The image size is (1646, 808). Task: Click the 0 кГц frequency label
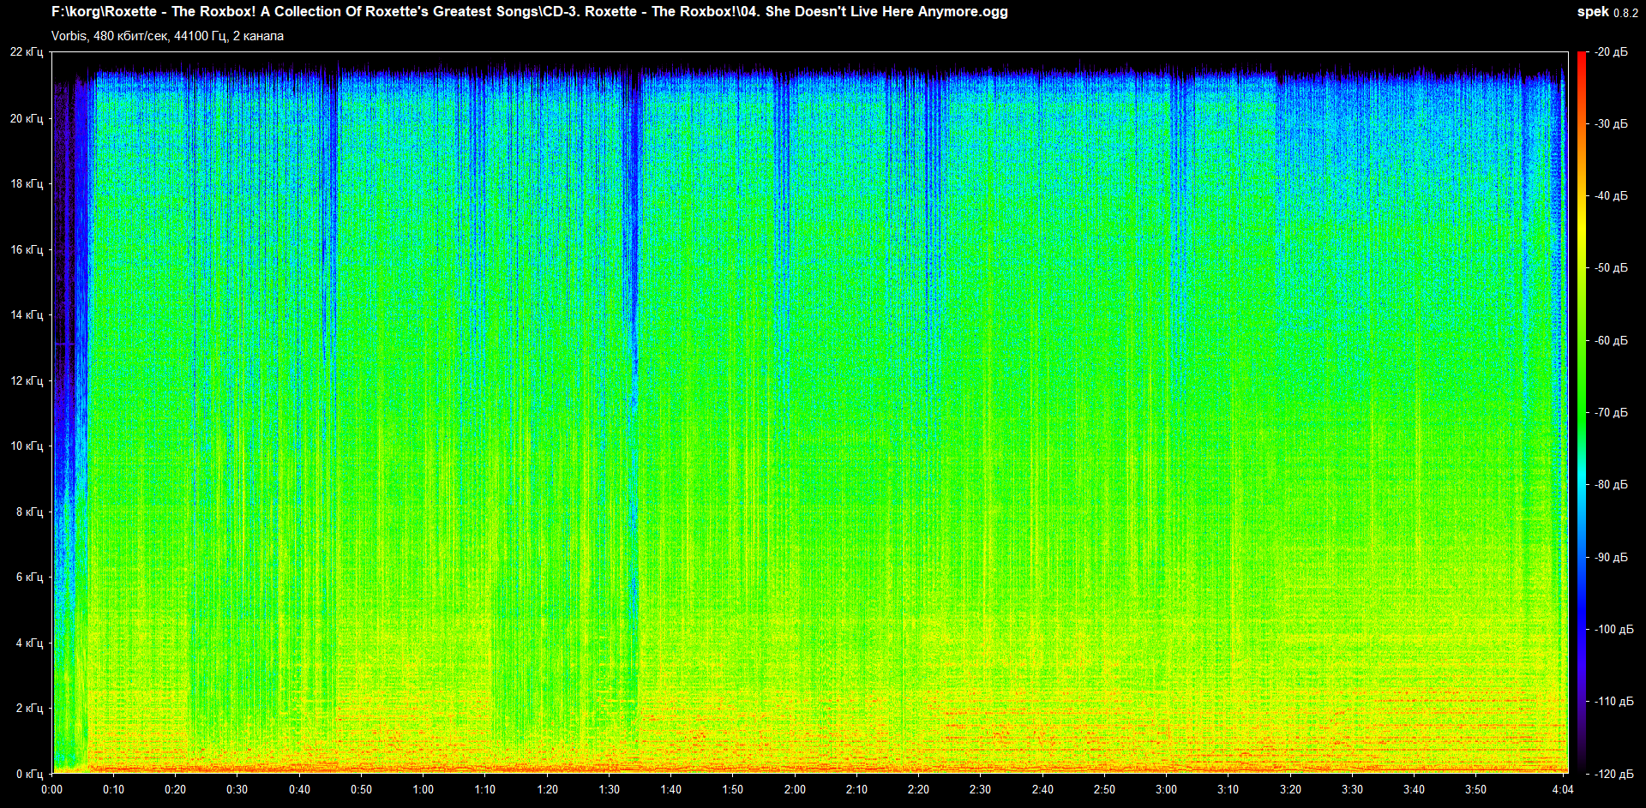pos(29,774)
